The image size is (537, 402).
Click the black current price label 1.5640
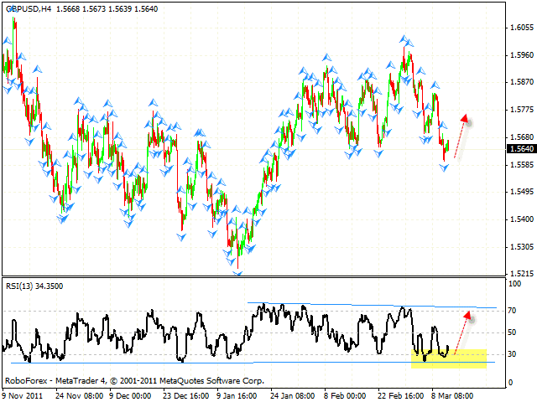click(520, 149)
